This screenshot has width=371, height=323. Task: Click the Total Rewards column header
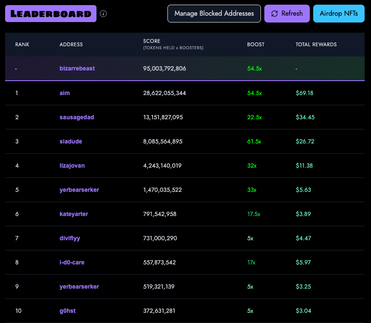click(x=316, y=45)
